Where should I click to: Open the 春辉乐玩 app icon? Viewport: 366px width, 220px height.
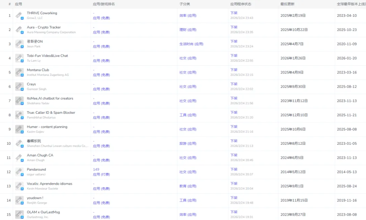tap(19, 144)
